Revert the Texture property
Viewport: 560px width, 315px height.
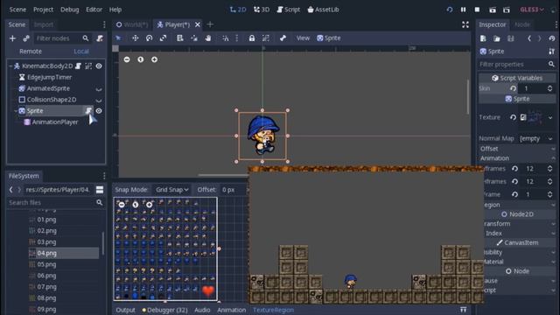click(x=514, y=117)
